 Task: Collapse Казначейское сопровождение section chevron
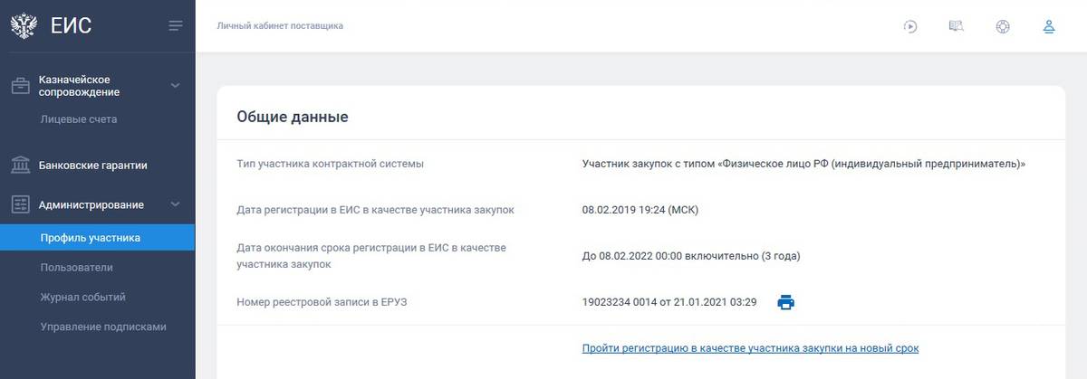[x=175, y=86]
